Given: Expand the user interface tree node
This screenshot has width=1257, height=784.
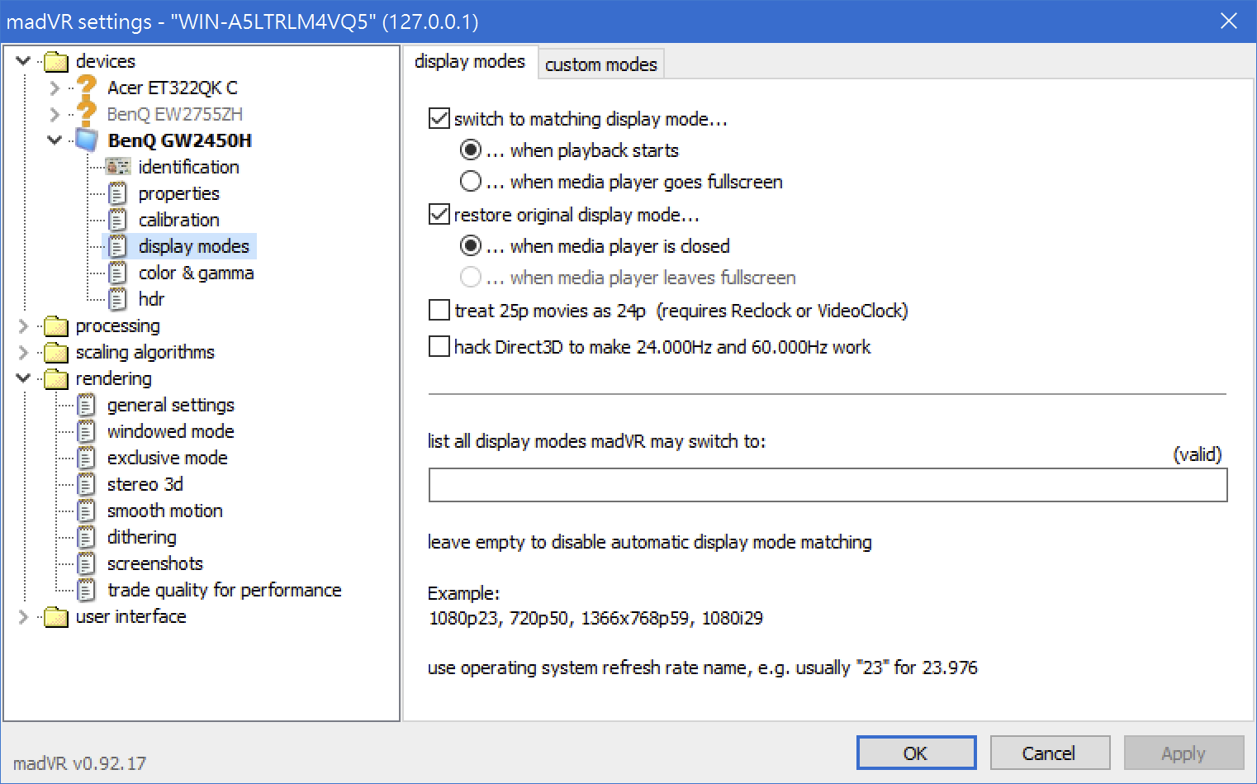Looking at the screenshot, I should point(23,617).
